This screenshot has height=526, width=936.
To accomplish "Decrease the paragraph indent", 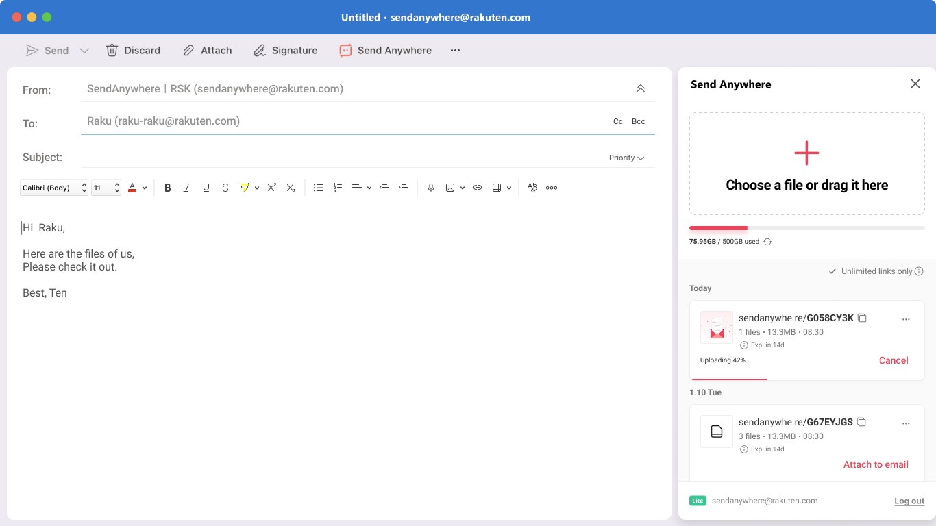I will (384, 188).
